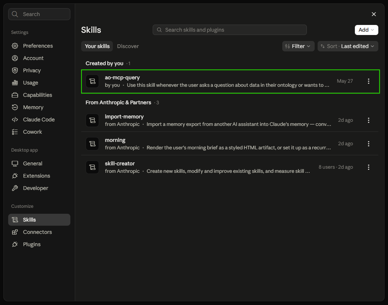Click the morning skill icon
The height and width of the screenshot is (305, 388).
tap(92, 144)
